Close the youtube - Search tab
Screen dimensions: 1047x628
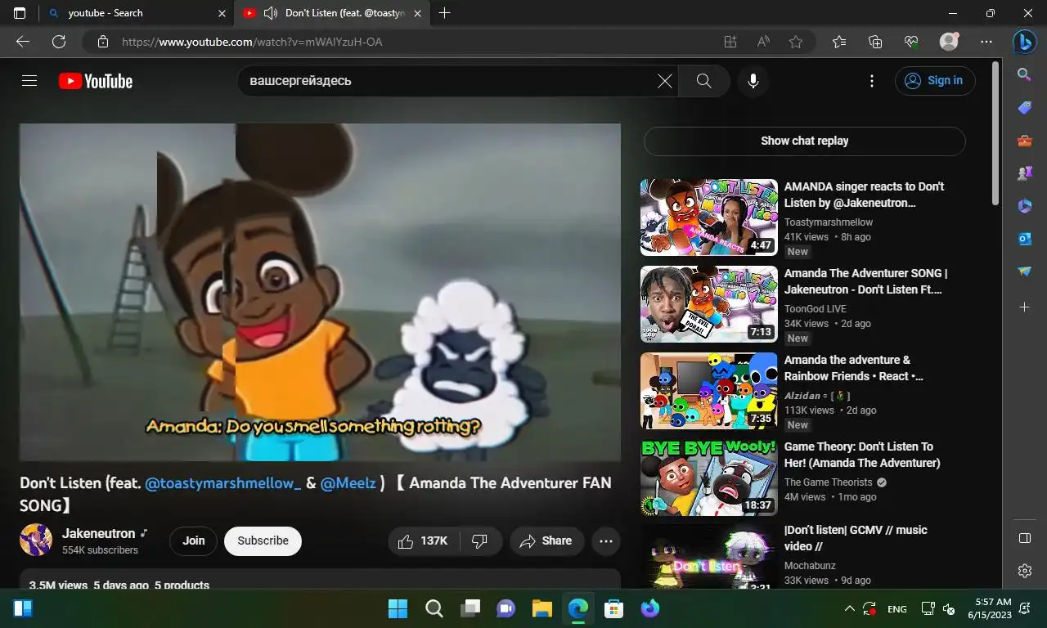(222, 13)
